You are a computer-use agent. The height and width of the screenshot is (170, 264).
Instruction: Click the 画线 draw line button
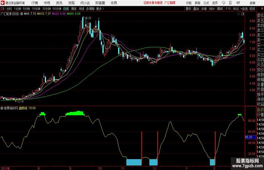[220, 9]
